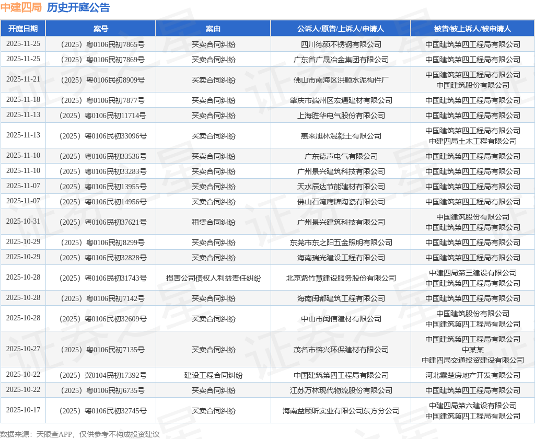Click plaintiff 肇庆市端州区宏遇建材有限公司

coord(341,100)
